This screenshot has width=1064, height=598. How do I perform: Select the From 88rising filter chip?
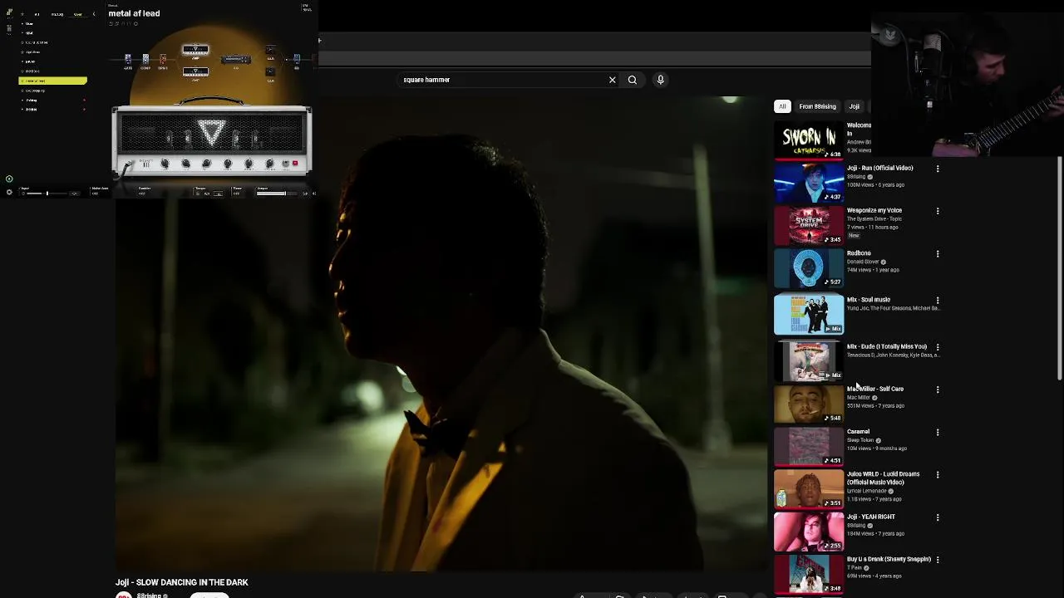coord(818,106)
